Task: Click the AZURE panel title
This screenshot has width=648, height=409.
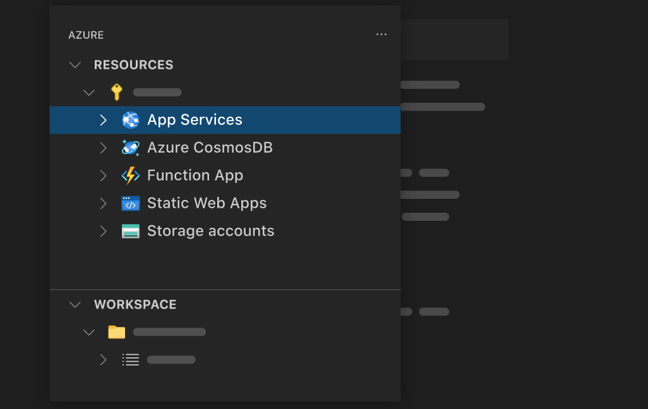Action: (x=86, y=35)
